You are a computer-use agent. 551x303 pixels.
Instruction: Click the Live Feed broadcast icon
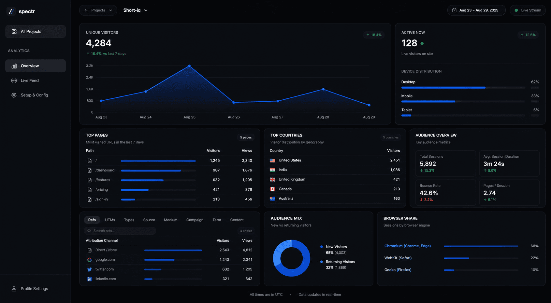point(14,80)
